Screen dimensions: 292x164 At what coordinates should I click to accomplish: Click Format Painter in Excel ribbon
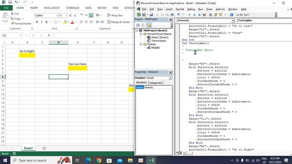tap(21, 24)
